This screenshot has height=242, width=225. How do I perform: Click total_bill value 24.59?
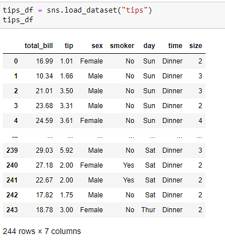pos(44,121)
